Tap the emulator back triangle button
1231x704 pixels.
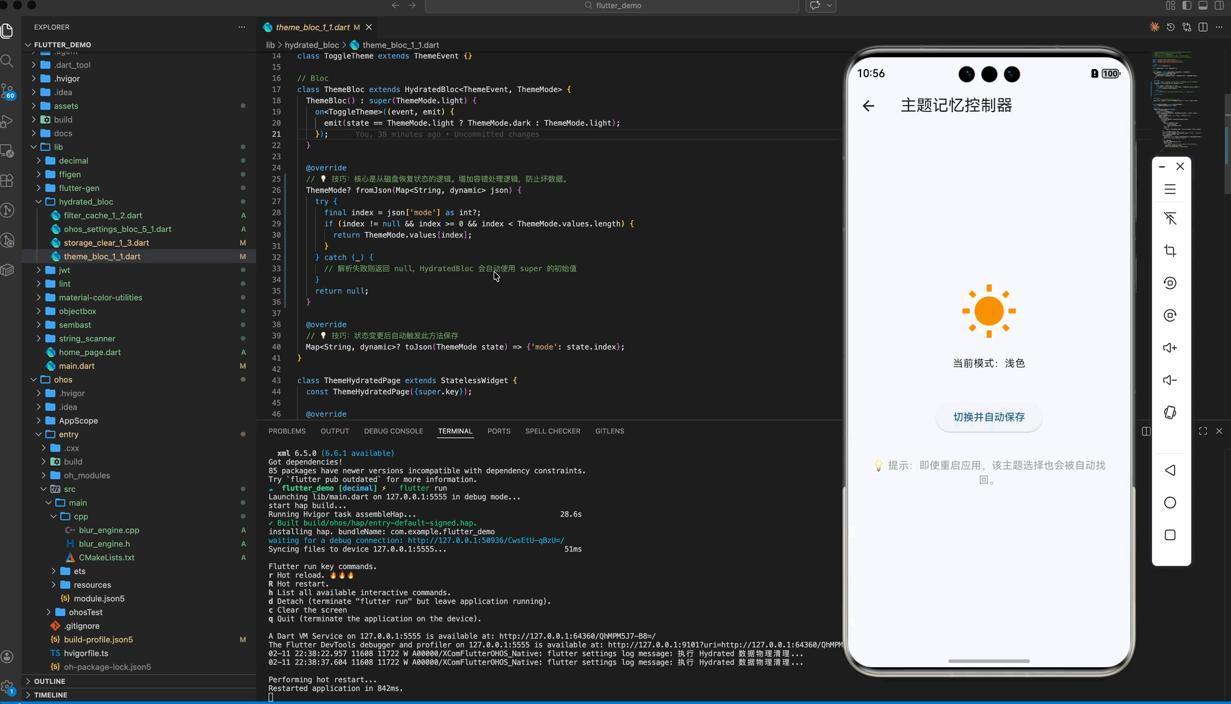coord(1170,470)
